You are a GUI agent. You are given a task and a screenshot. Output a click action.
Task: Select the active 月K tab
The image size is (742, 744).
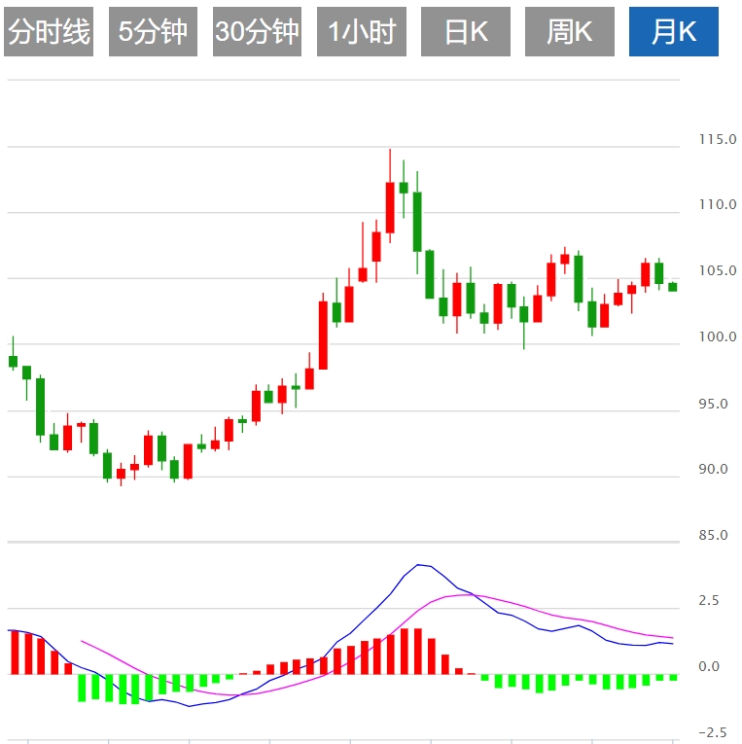pos(674,32)
